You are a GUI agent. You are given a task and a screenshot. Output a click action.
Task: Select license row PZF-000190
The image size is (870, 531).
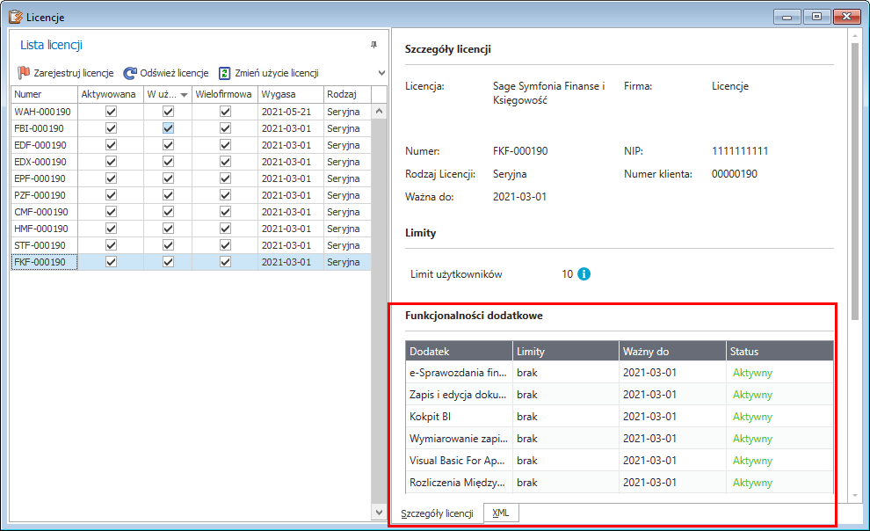coord(191,195)
